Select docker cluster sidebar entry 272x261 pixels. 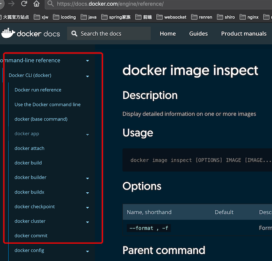pos(30,221)
